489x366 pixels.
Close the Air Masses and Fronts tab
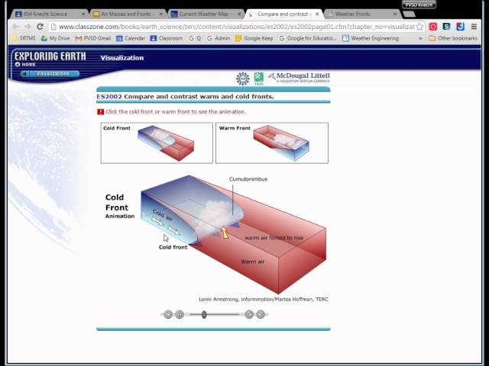tap(161, 14)
